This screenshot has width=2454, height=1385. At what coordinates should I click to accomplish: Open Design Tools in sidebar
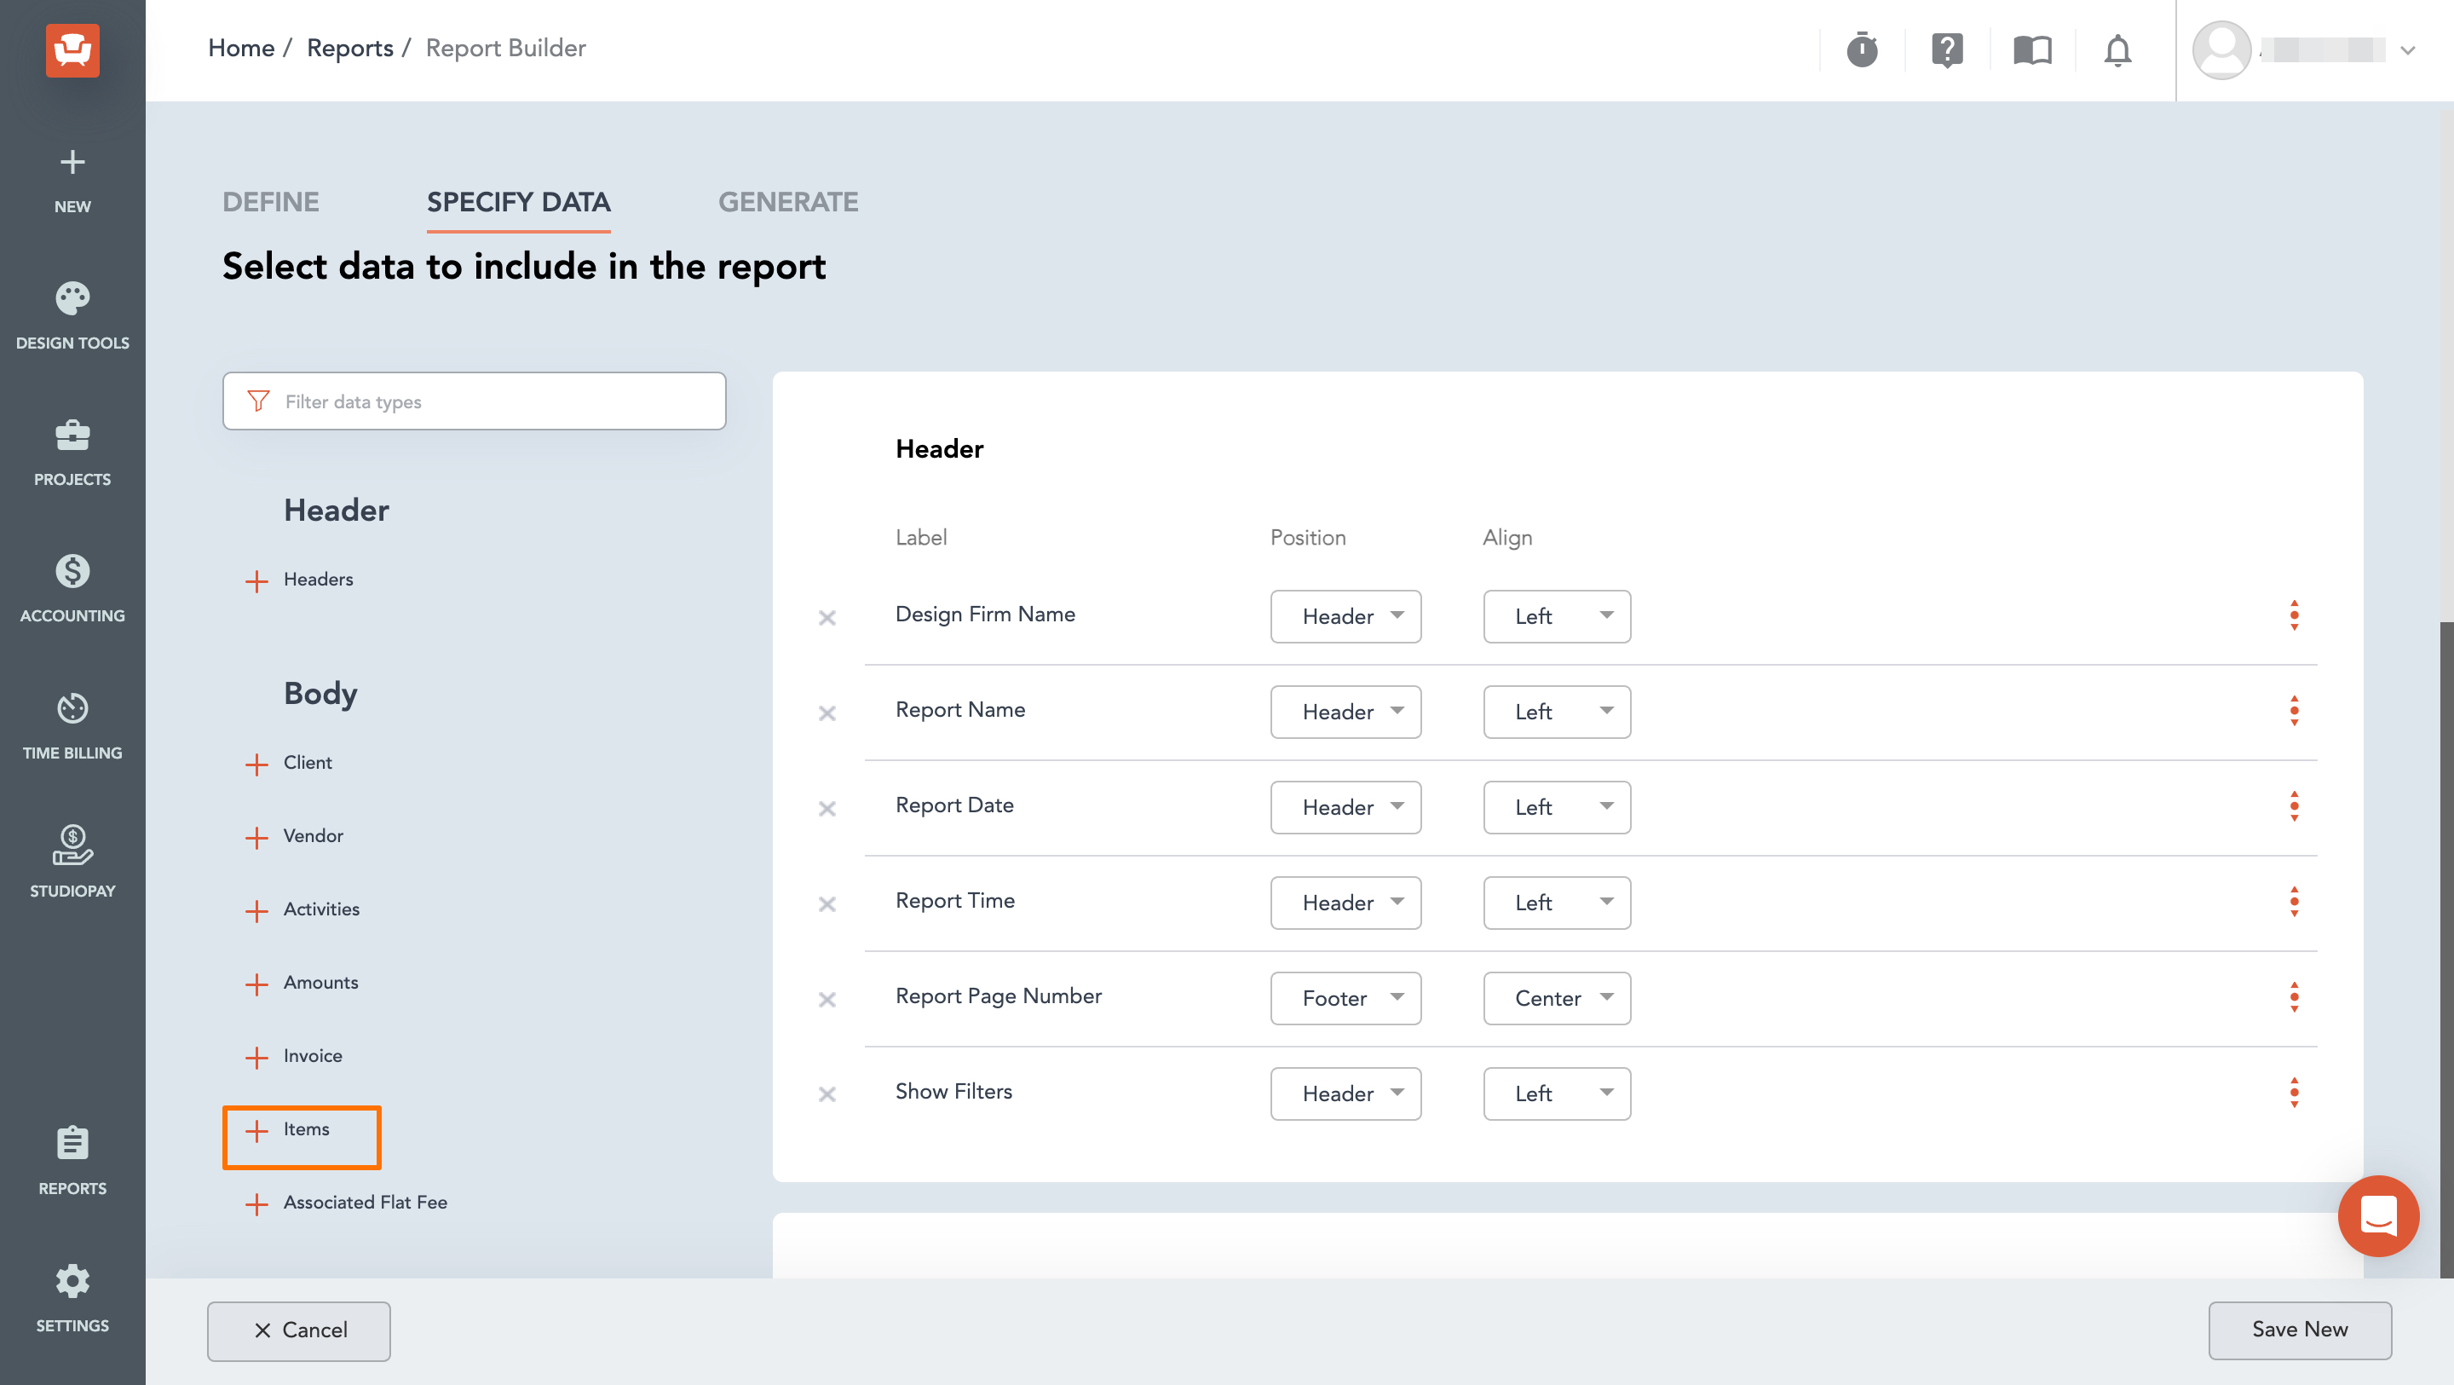72,315
